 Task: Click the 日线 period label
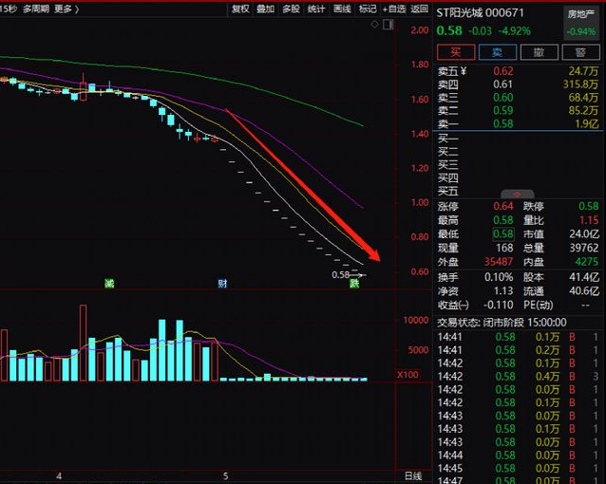point(413,475)
